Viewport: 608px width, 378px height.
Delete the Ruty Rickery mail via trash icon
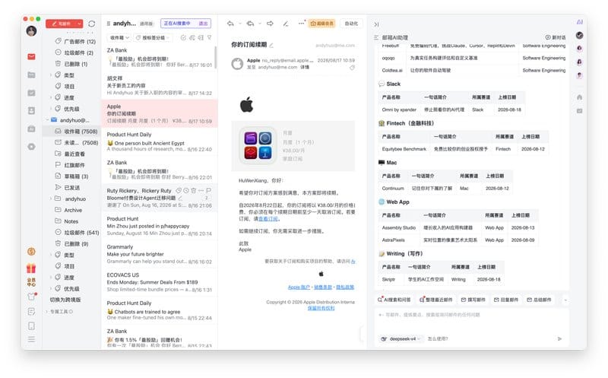click(x=194, y=191)
